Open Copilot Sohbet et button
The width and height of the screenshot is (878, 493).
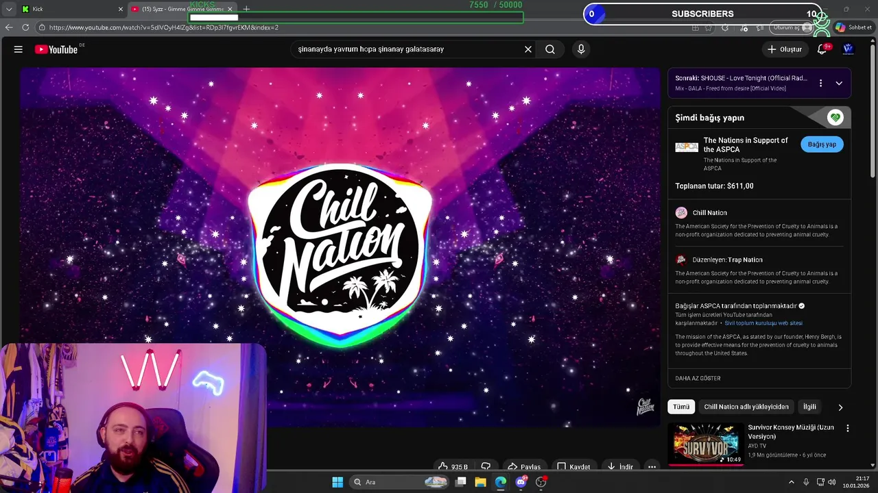point(853,27)
